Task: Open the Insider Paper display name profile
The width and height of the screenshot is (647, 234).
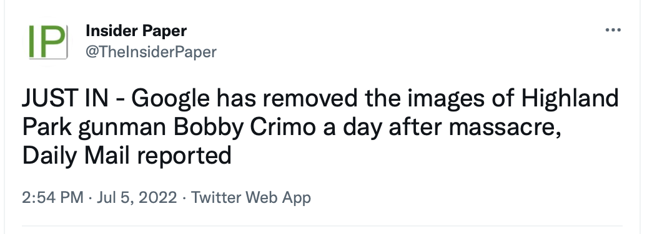Action: [x=136, y=30]
